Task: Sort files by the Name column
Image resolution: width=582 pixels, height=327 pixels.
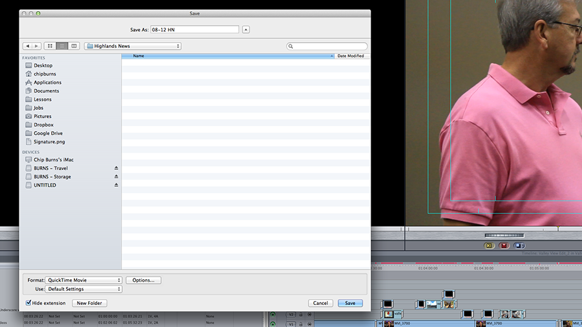Action: [228, 56]
